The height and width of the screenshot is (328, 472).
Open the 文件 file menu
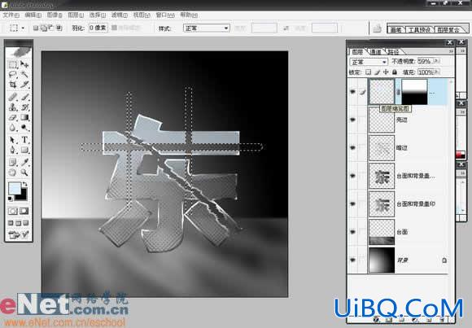click(11, 15)
